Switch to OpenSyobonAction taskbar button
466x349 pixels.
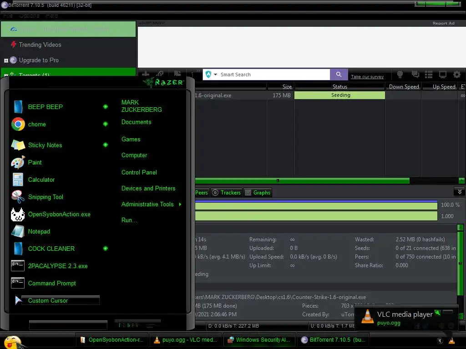[x=112, y=340]
